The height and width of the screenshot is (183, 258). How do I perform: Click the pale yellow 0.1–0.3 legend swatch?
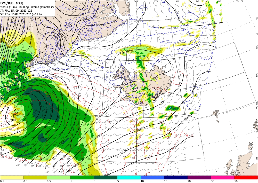pyautogui.click(x=12, y=177)
